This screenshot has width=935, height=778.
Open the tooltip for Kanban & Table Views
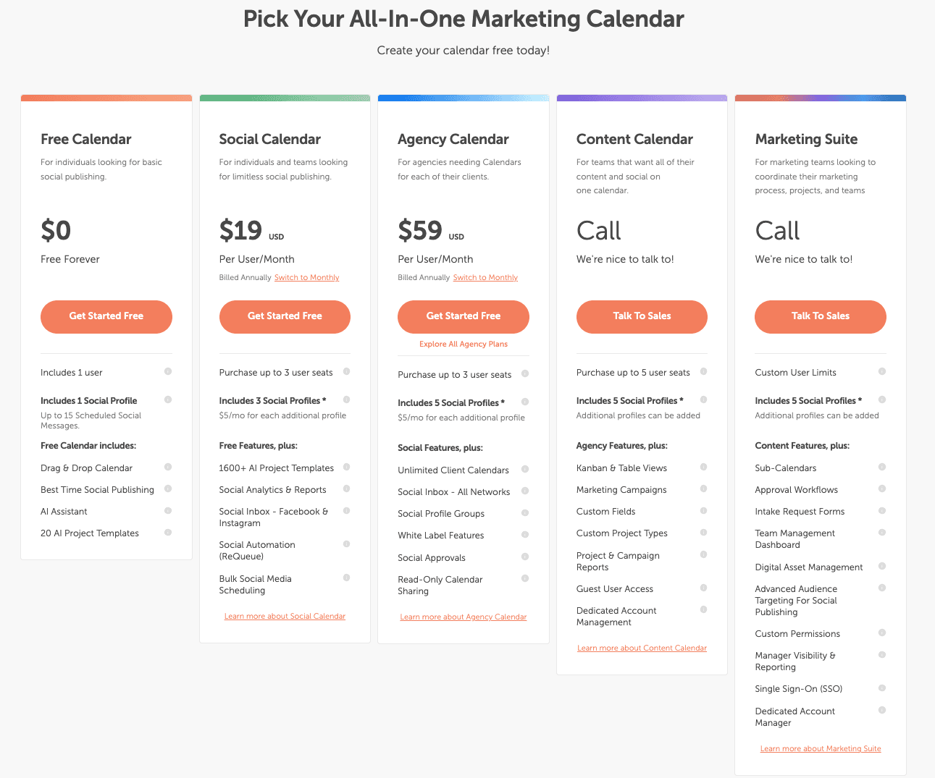coord(703,467)
